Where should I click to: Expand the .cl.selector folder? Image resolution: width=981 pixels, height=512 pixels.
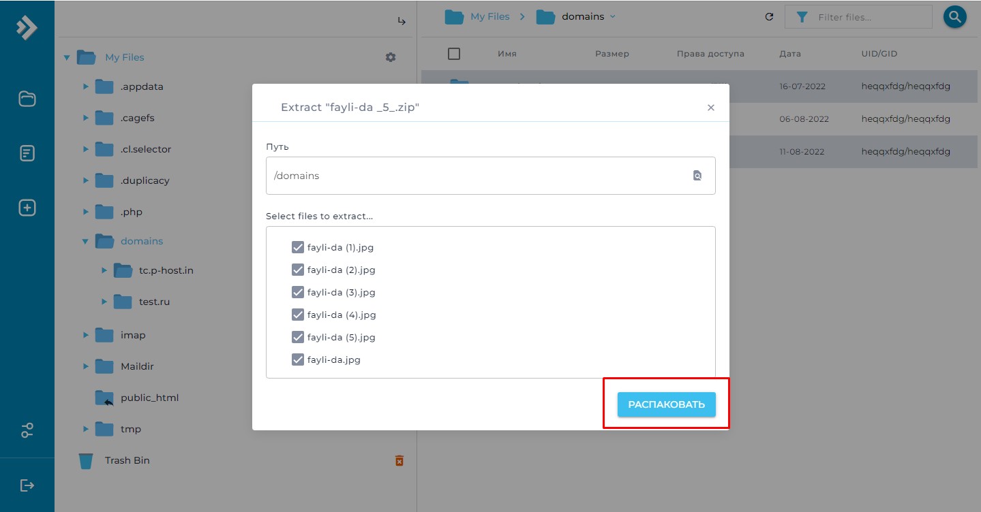point(86,149)
